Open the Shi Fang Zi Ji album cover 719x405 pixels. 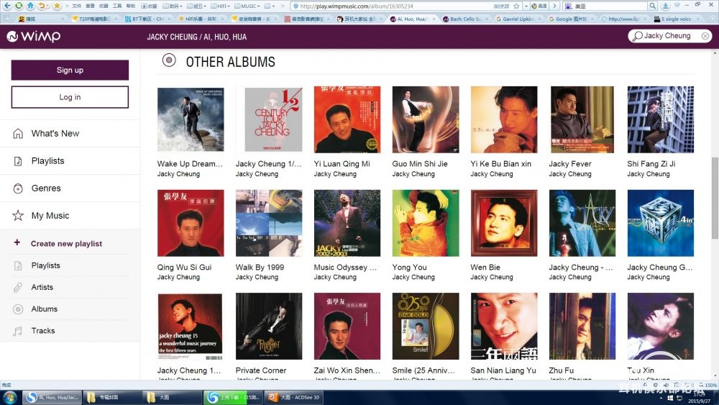(661, 119)
